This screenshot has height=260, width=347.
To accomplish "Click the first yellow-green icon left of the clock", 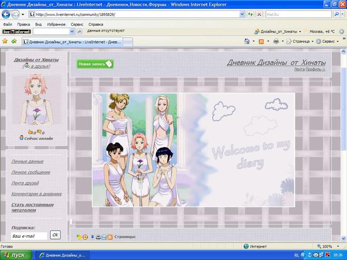I will tap(79, 237).
